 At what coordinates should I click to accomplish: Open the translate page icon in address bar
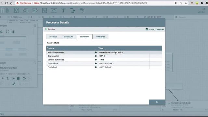pyautogui.click(x=176, y=3)
